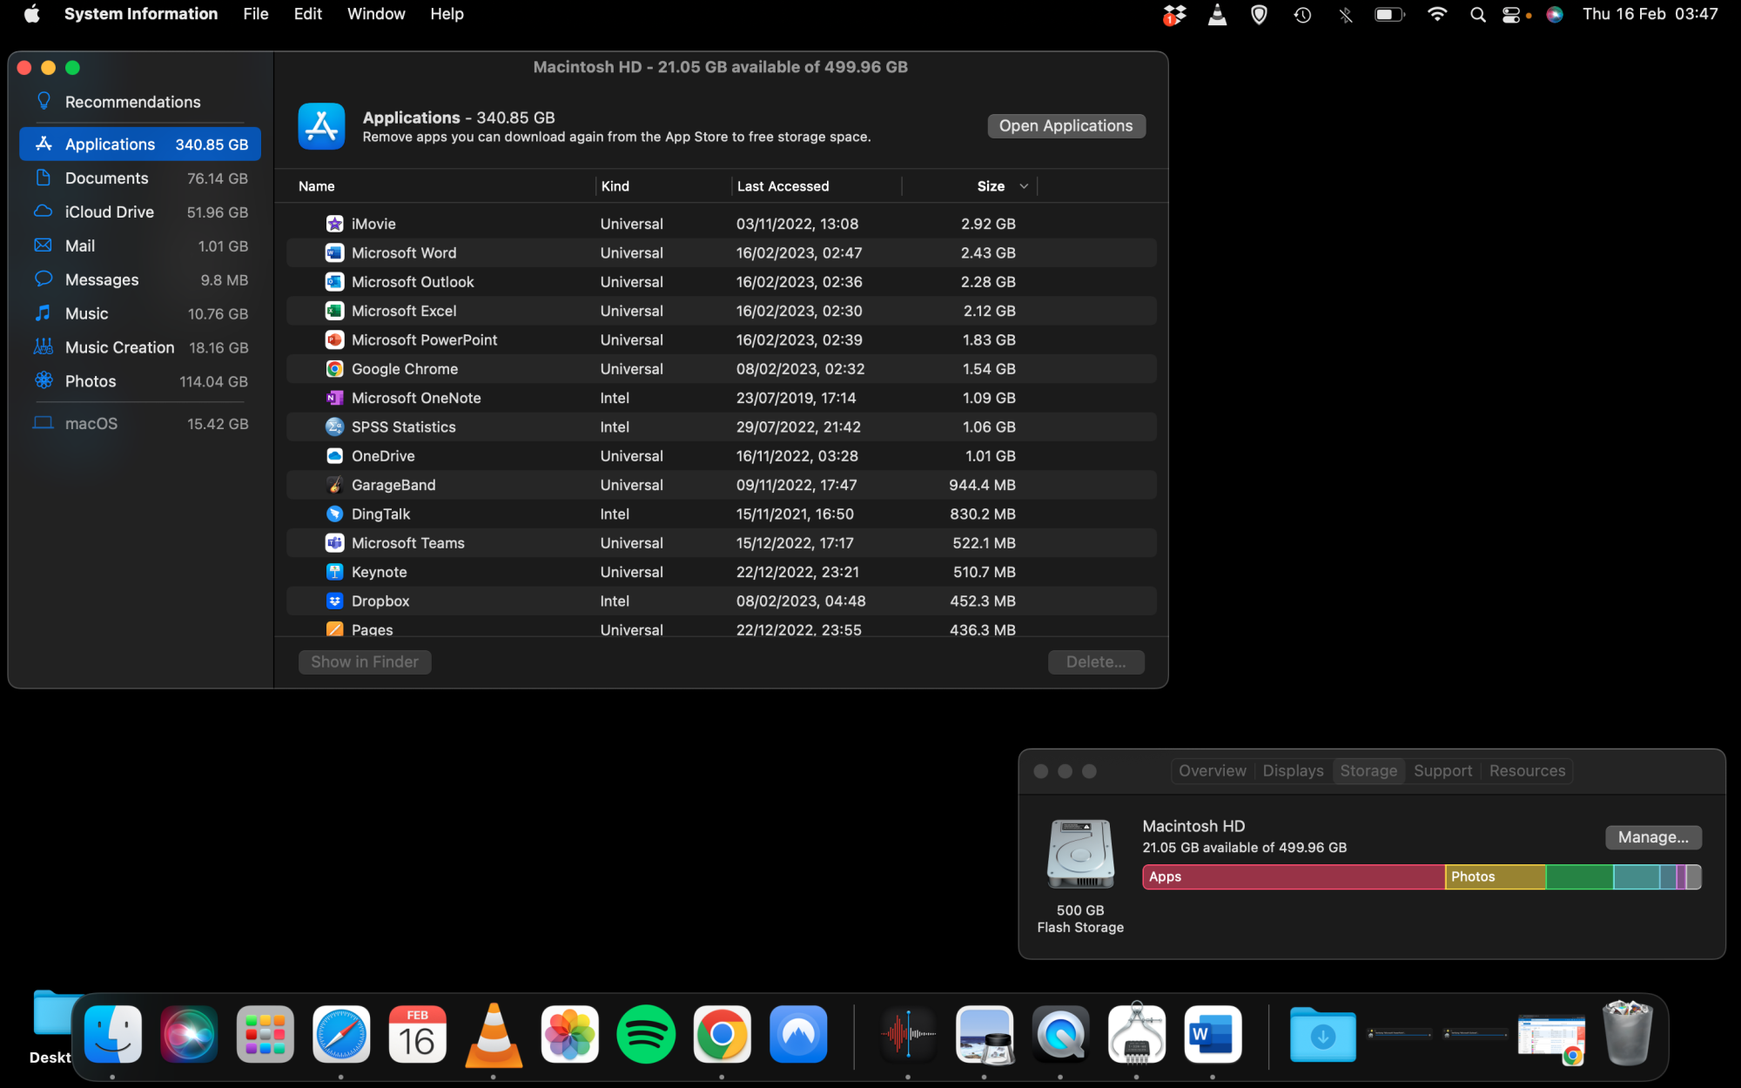Sort by Last Accessed column header

point(783,186)
